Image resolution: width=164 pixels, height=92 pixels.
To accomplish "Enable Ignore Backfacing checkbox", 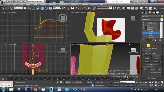I will point(143,53).
